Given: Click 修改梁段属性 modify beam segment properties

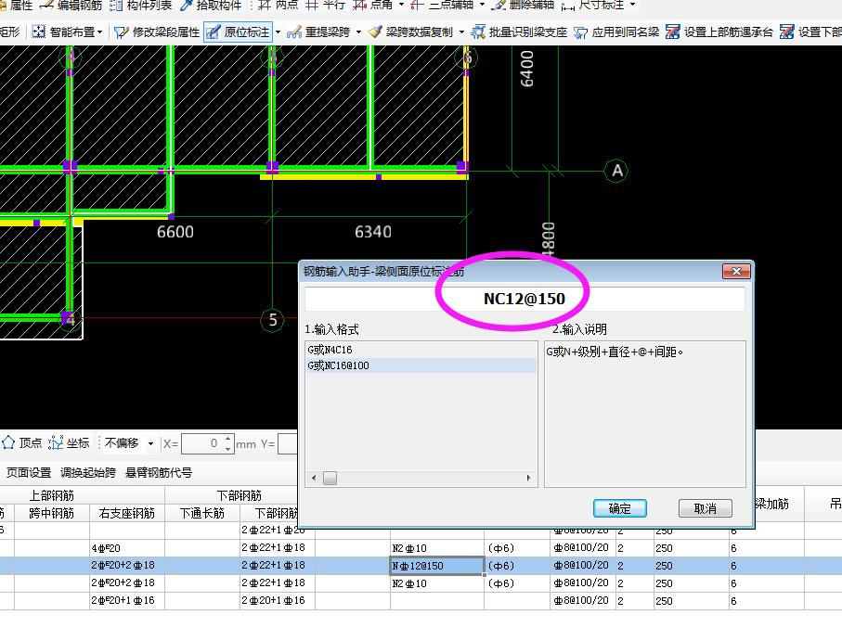Looking at the screenshot, I should click(156, 32).
